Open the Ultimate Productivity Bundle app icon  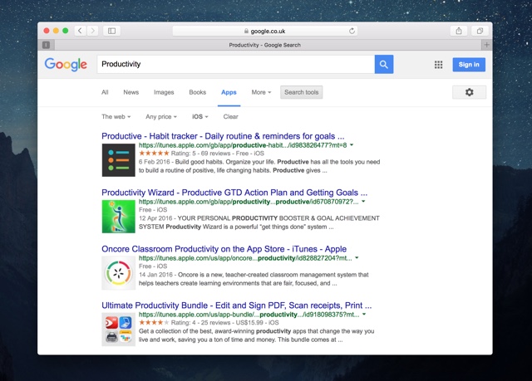coord(118,330)
